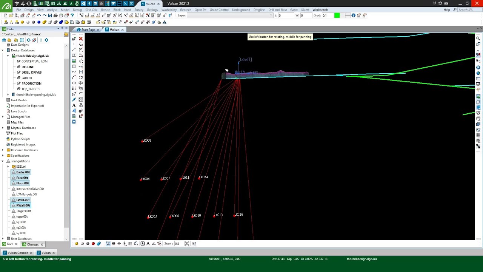The image size is (483, 272).
Task: Click the Zoom value field
Action: pos(178,244)
